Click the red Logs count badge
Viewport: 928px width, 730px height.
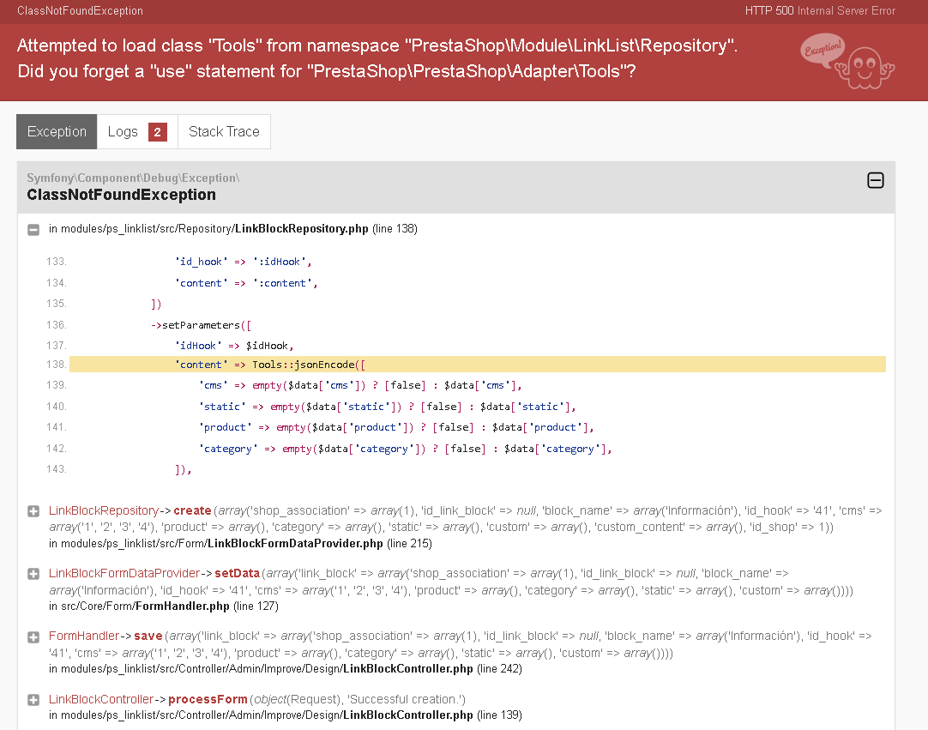158,132
